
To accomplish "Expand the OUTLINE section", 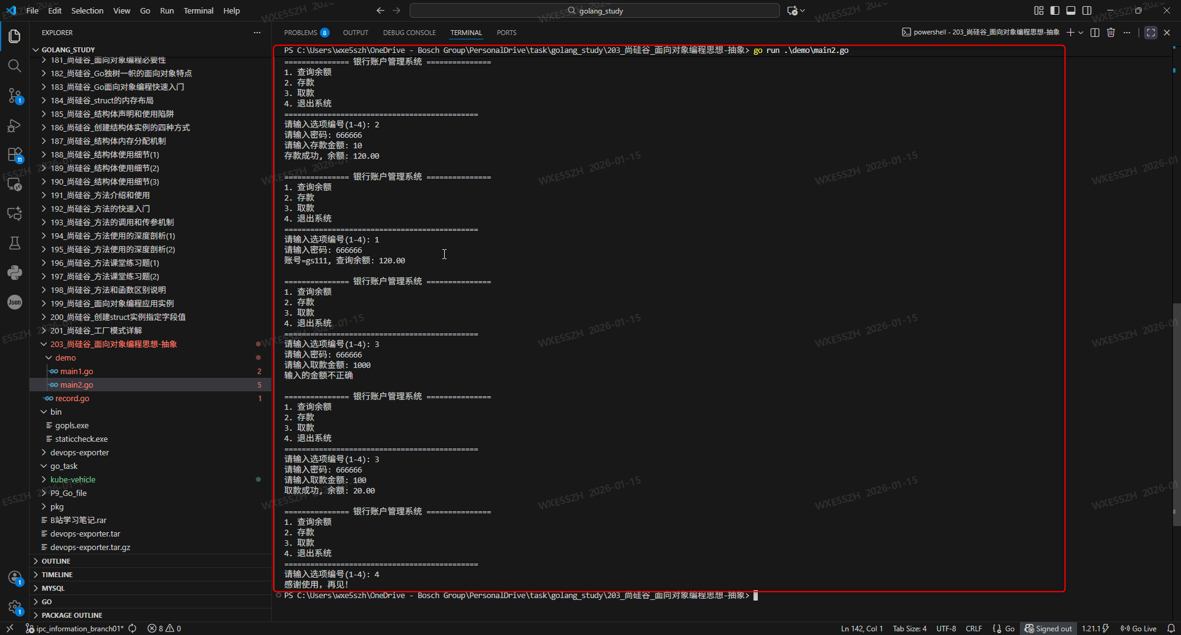I will (x=57, y=561).
